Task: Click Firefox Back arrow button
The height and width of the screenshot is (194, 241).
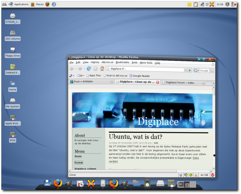Action: (x=72, y=69)
